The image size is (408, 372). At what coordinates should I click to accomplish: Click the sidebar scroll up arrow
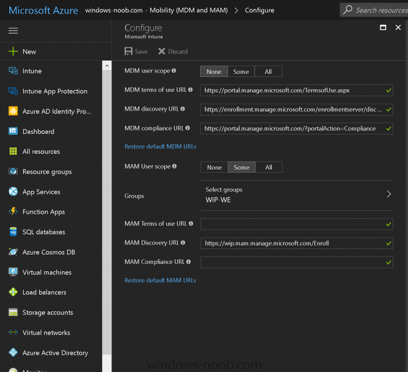106,65
